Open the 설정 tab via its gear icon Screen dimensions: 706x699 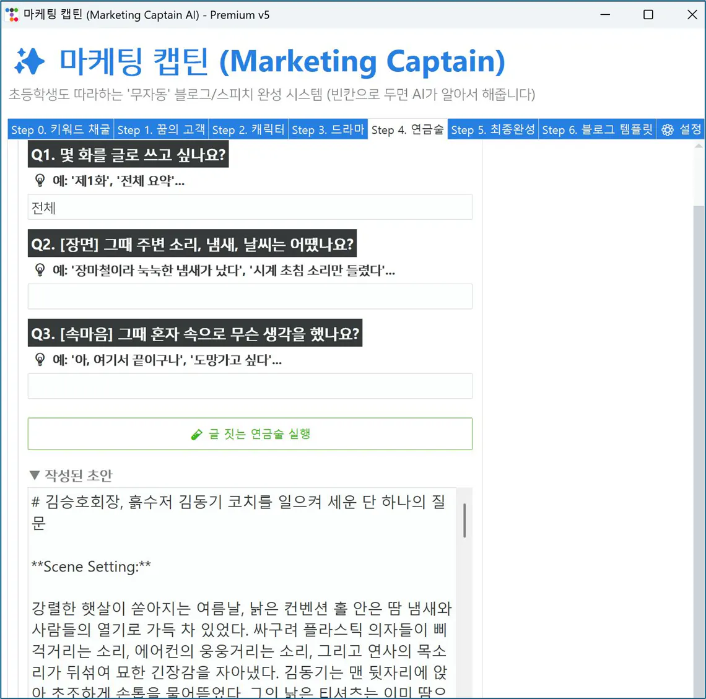[667, 129]
